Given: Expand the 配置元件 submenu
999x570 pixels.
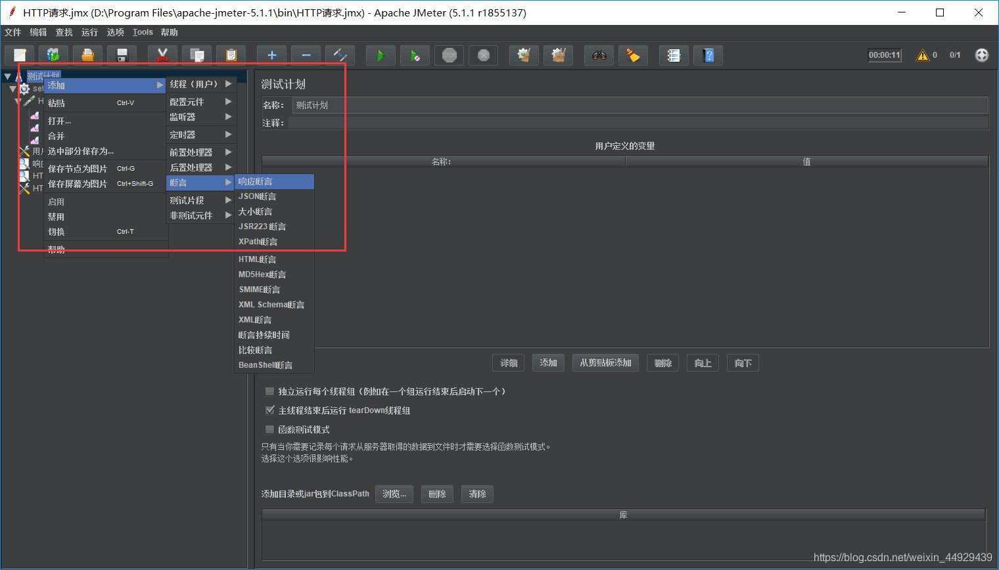Looking at the screenshot, I should (x=200, y=102).
